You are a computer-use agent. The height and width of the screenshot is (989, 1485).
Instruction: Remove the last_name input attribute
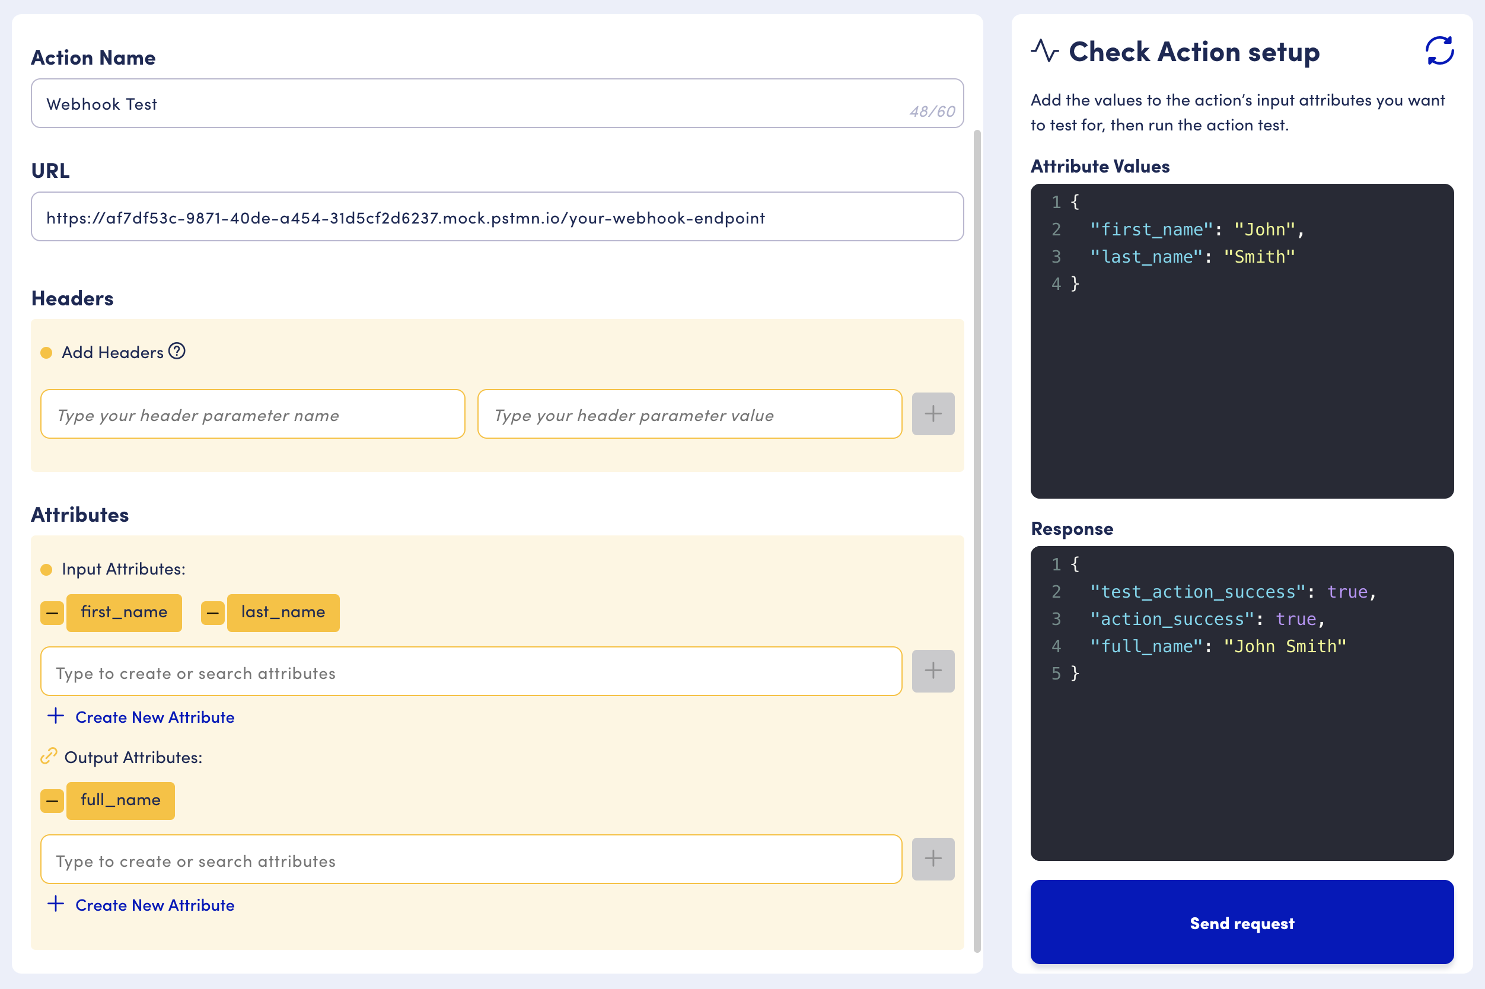coord(212,612)
